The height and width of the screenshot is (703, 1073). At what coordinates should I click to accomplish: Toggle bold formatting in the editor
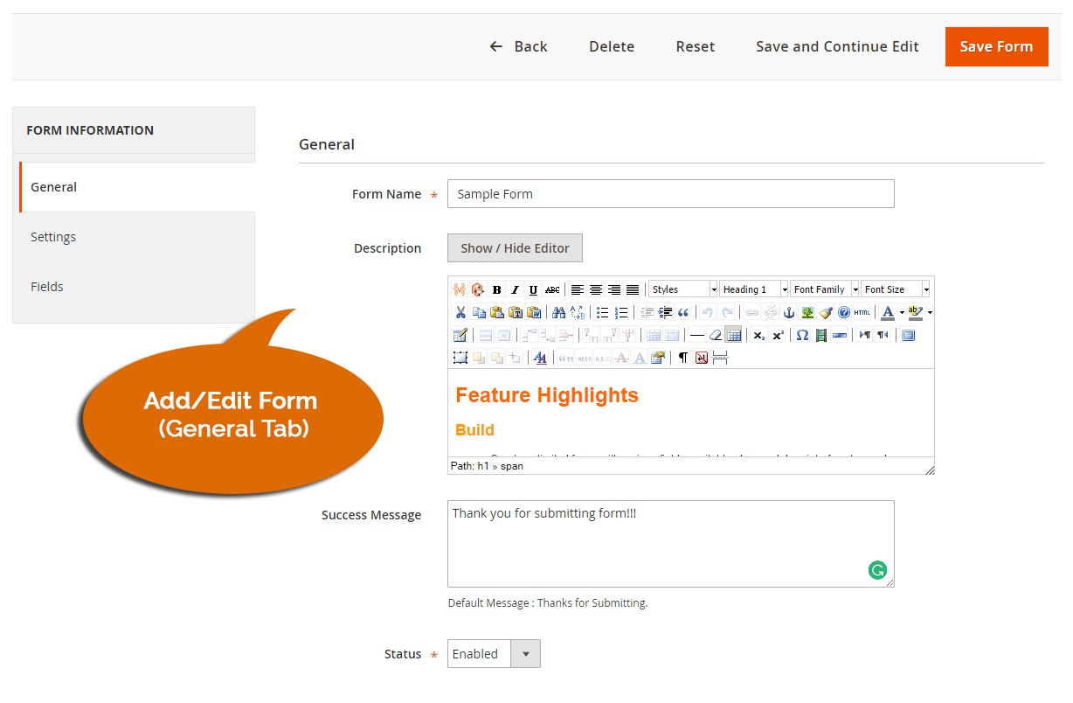[496, 289]
